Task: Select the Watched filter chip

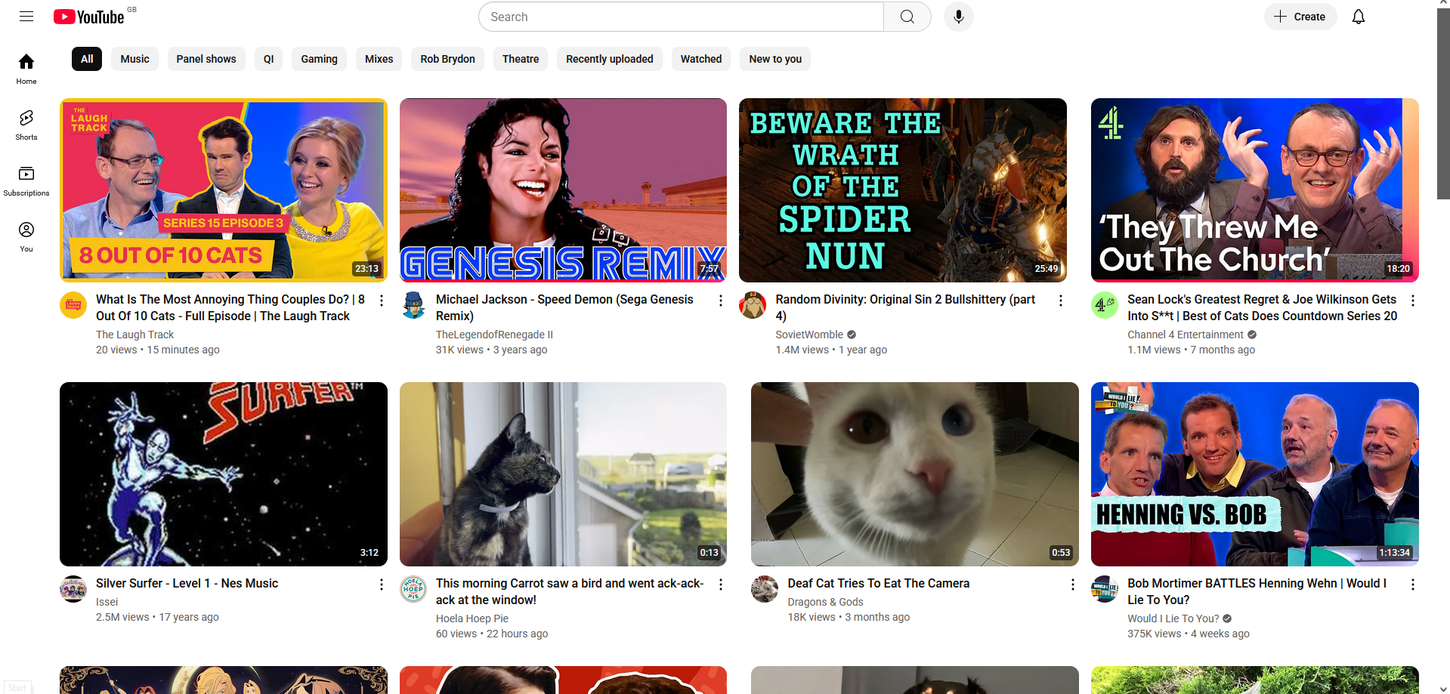Action: pos(701,59)
